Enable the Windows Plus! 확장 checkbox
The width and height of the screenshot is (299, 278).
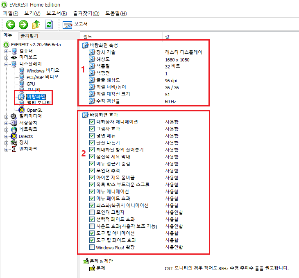92,247
